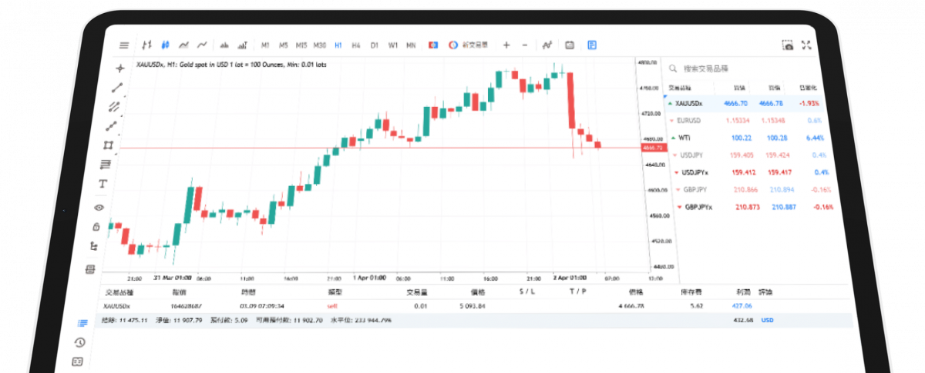Open the trade positions list tab icon
This screenshot has width=925, height=373.
(x=82, y=323)
